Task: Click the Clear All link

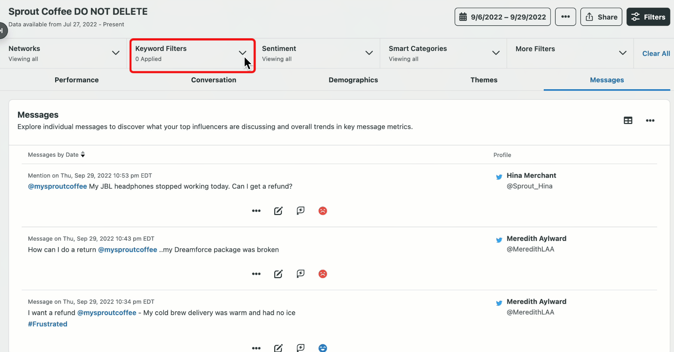Action: click(x=656, y=53)
